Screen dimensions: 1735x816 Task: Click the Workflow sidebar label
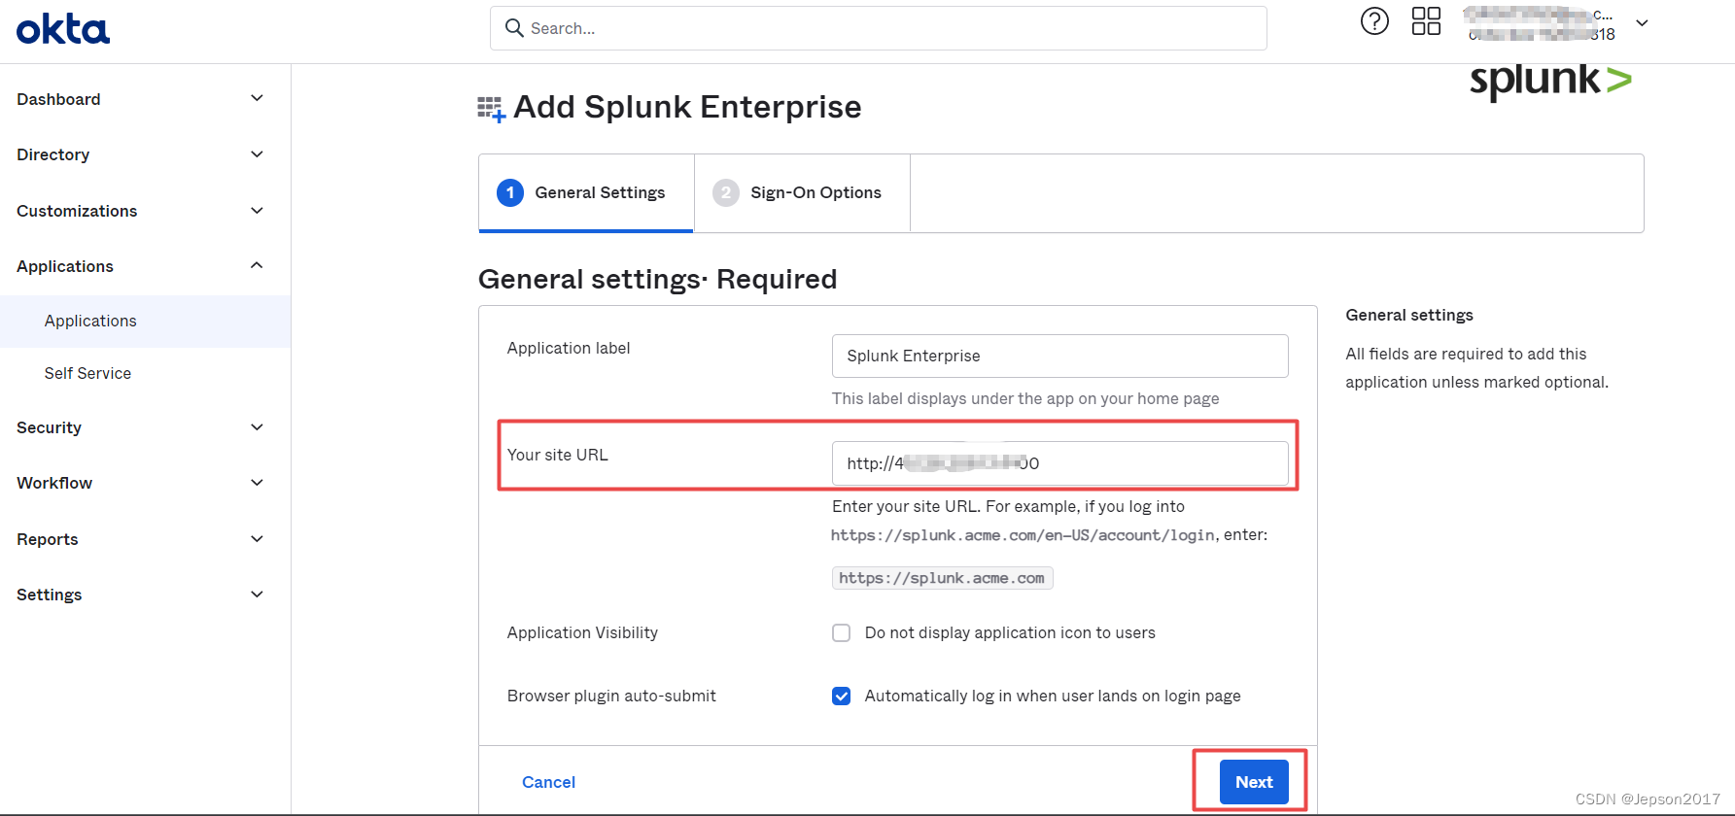[x=54, y=484]
